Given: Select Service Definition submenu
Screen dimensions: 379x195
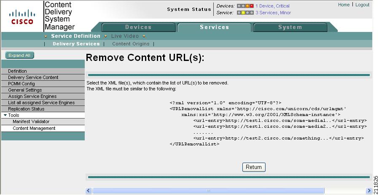Looking at the screenshot, I should (x=75, y=36).
